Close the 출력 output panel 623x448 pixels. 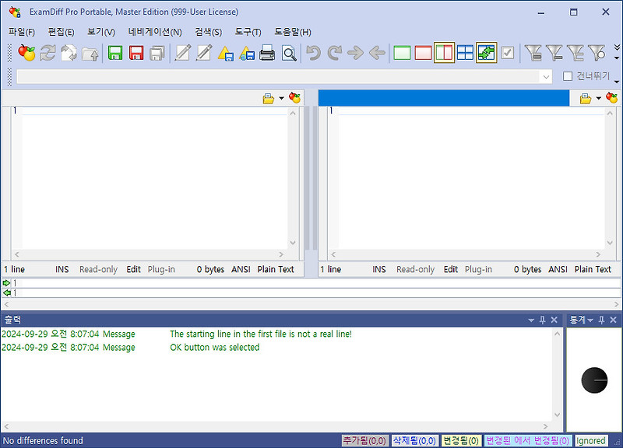tap(554, 320)
